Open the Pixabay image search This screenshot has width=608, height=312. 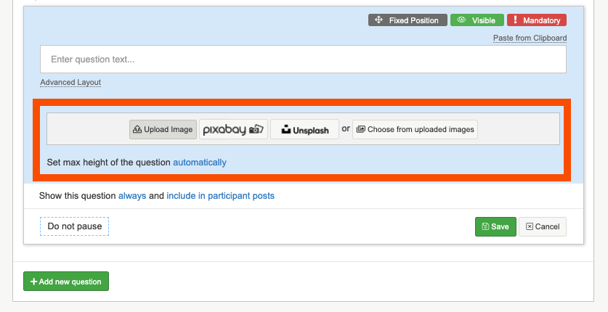point(233,129)
